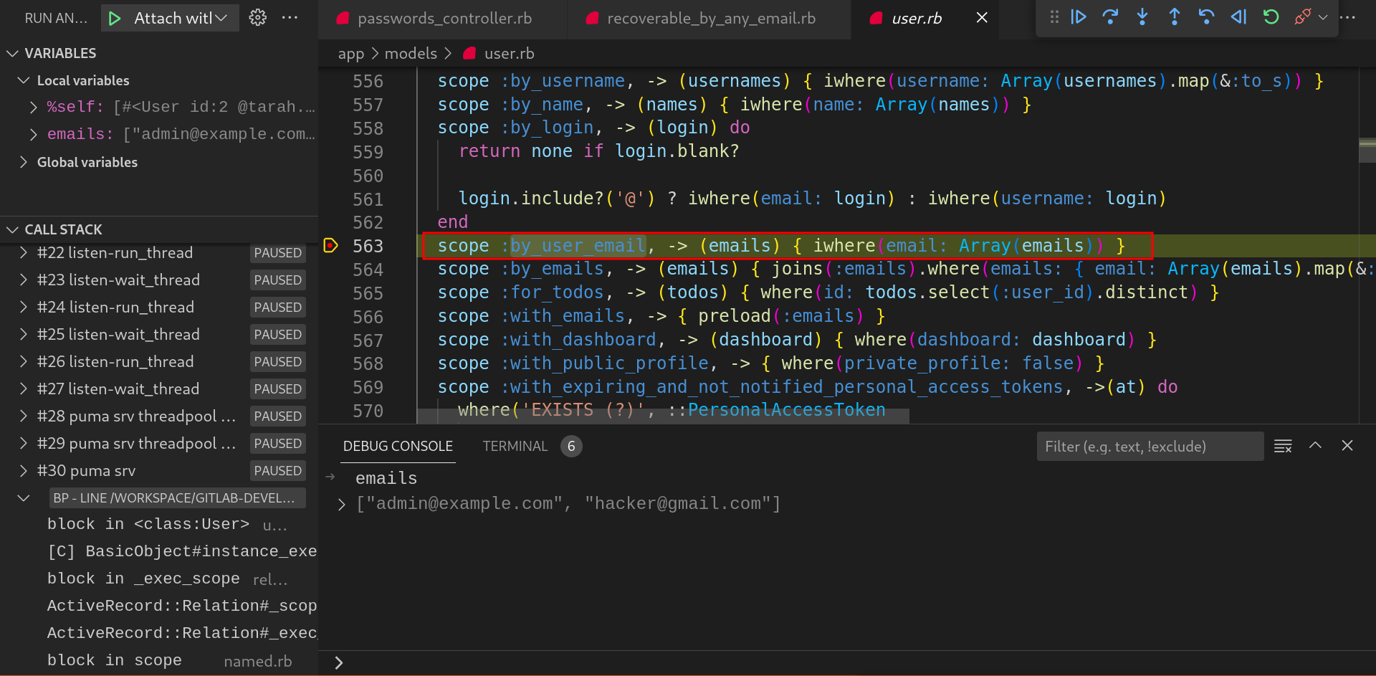Open the TERMINAL tab

click(x=515, y=446)
